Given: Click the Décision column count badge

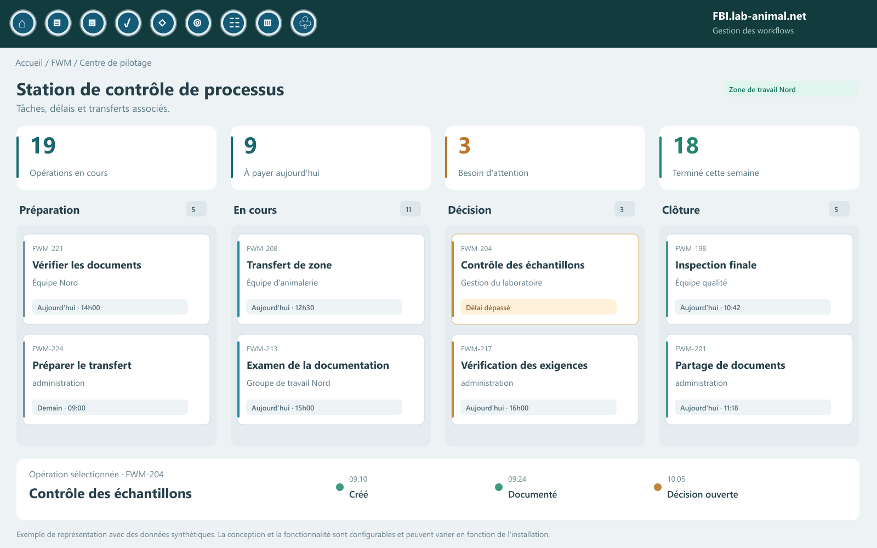Looking at the screenshot, I should [624, 209].
